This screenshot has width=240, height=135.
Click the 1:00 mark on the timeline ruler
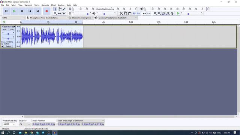pos(131,22)
